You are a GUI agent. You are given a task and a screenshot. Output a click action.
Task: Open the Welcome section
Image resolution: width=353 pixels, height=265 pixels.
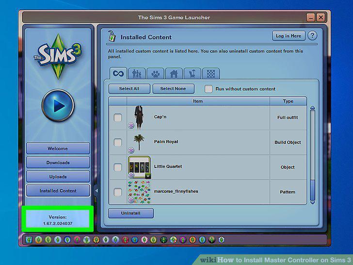tap(58, 149)
